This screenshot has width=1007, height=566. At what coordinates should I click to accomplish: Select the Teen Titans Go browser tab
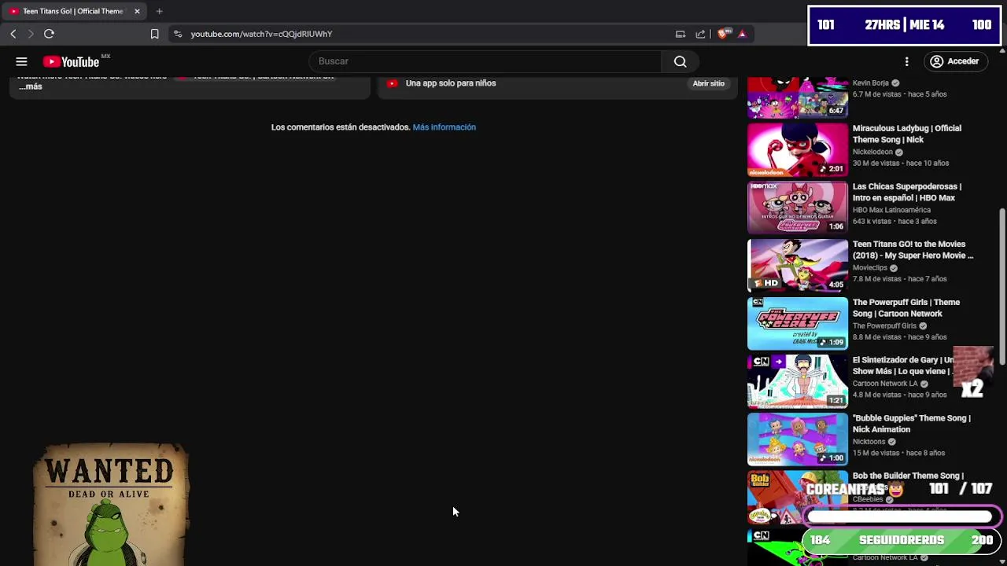tap(75, 11)
